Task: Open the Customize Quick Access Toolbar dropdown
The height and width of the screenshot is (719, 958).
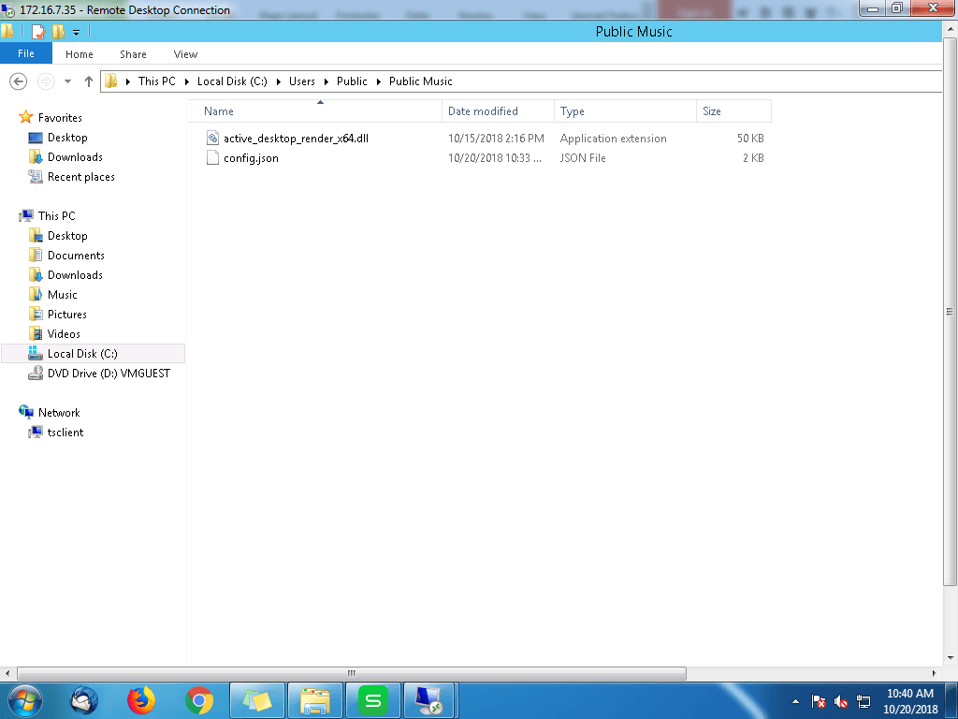Action: [77, 33]
